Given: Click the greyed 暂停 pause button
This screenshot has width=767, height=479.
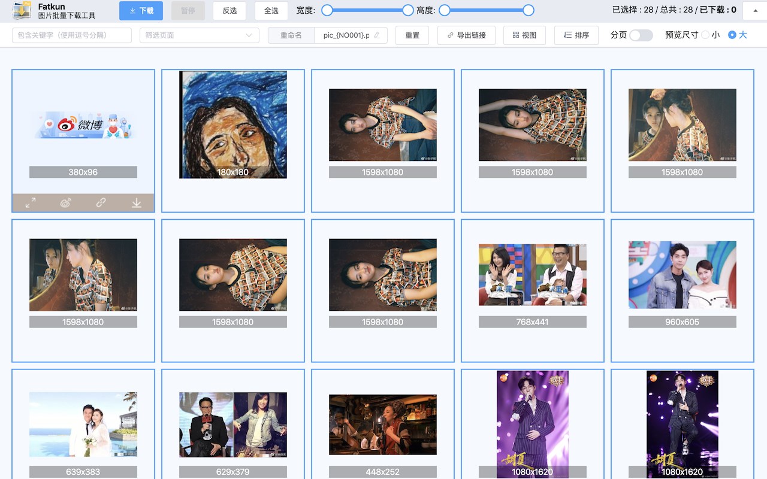Looking at the screenshot, I should [x=188, y=11].
